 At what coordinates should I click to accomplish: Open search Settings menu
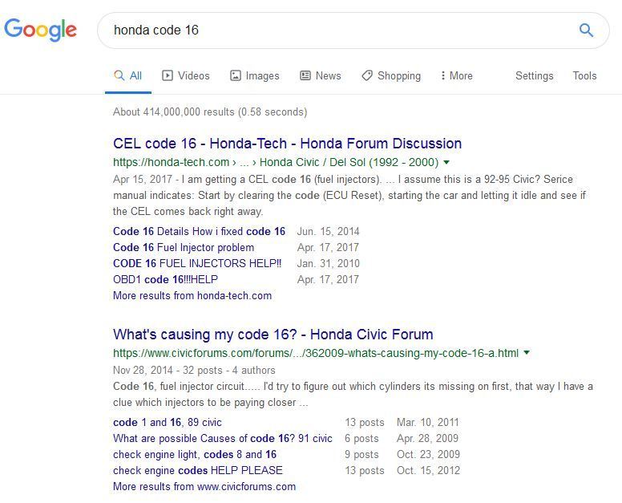click(534, 75)
